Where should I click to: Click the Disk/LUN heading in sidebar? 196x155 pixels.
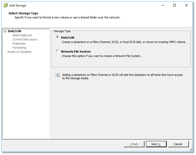pos(15,31)
